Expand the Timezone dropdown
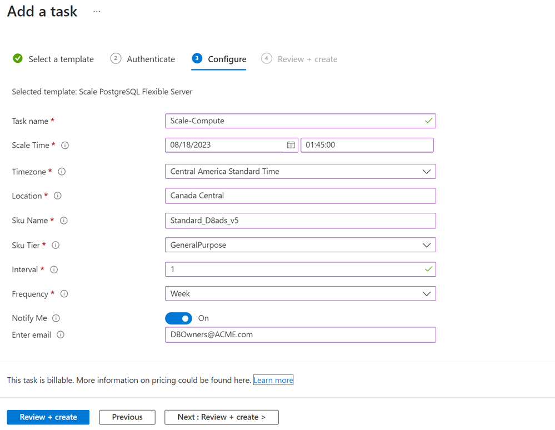555x430 pixels. [x=300, y=171]
